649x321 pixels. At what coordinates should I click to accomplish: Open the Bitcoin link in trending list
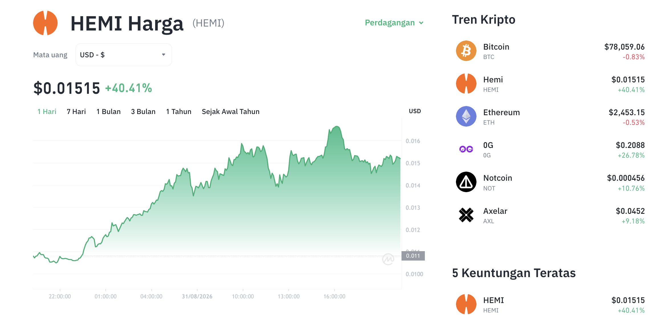point(496,47)
